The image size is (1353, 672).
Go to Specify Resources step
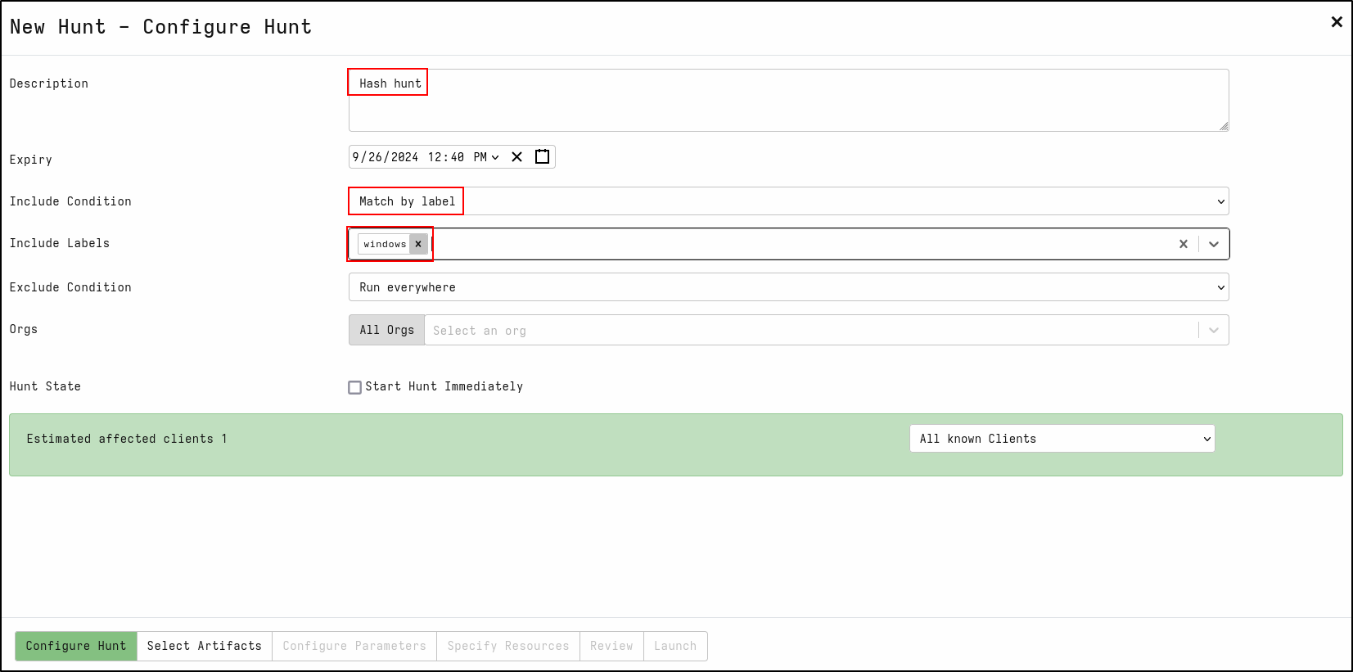[507, 646]
